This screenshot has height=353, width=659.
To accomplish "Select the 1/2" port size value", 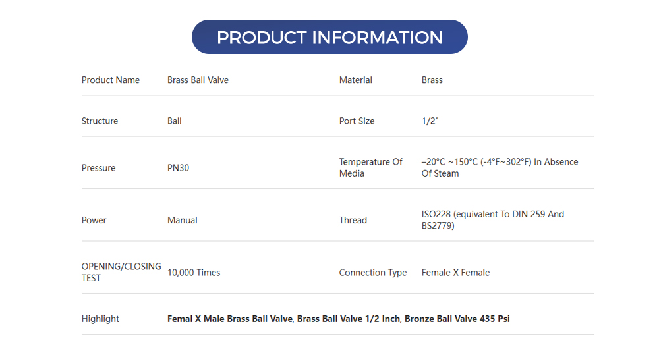I will (x=430, y=121).
